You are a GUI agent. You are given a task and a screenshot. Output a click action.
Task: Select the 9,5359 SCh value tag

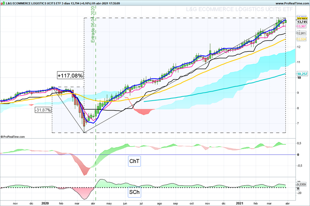[x=302, y=184]
